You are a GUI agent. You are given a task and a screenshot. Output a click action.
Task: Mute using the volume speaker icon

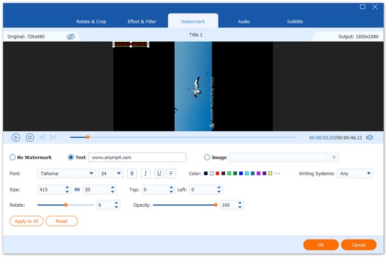[x=370, y=137]
